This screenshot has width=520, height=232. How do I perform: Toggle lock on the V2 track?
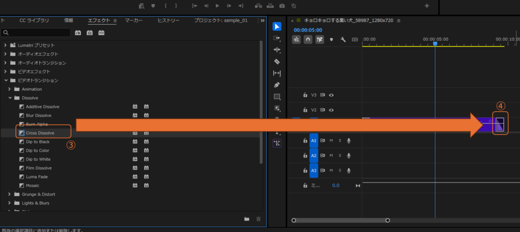click(305, 110)
